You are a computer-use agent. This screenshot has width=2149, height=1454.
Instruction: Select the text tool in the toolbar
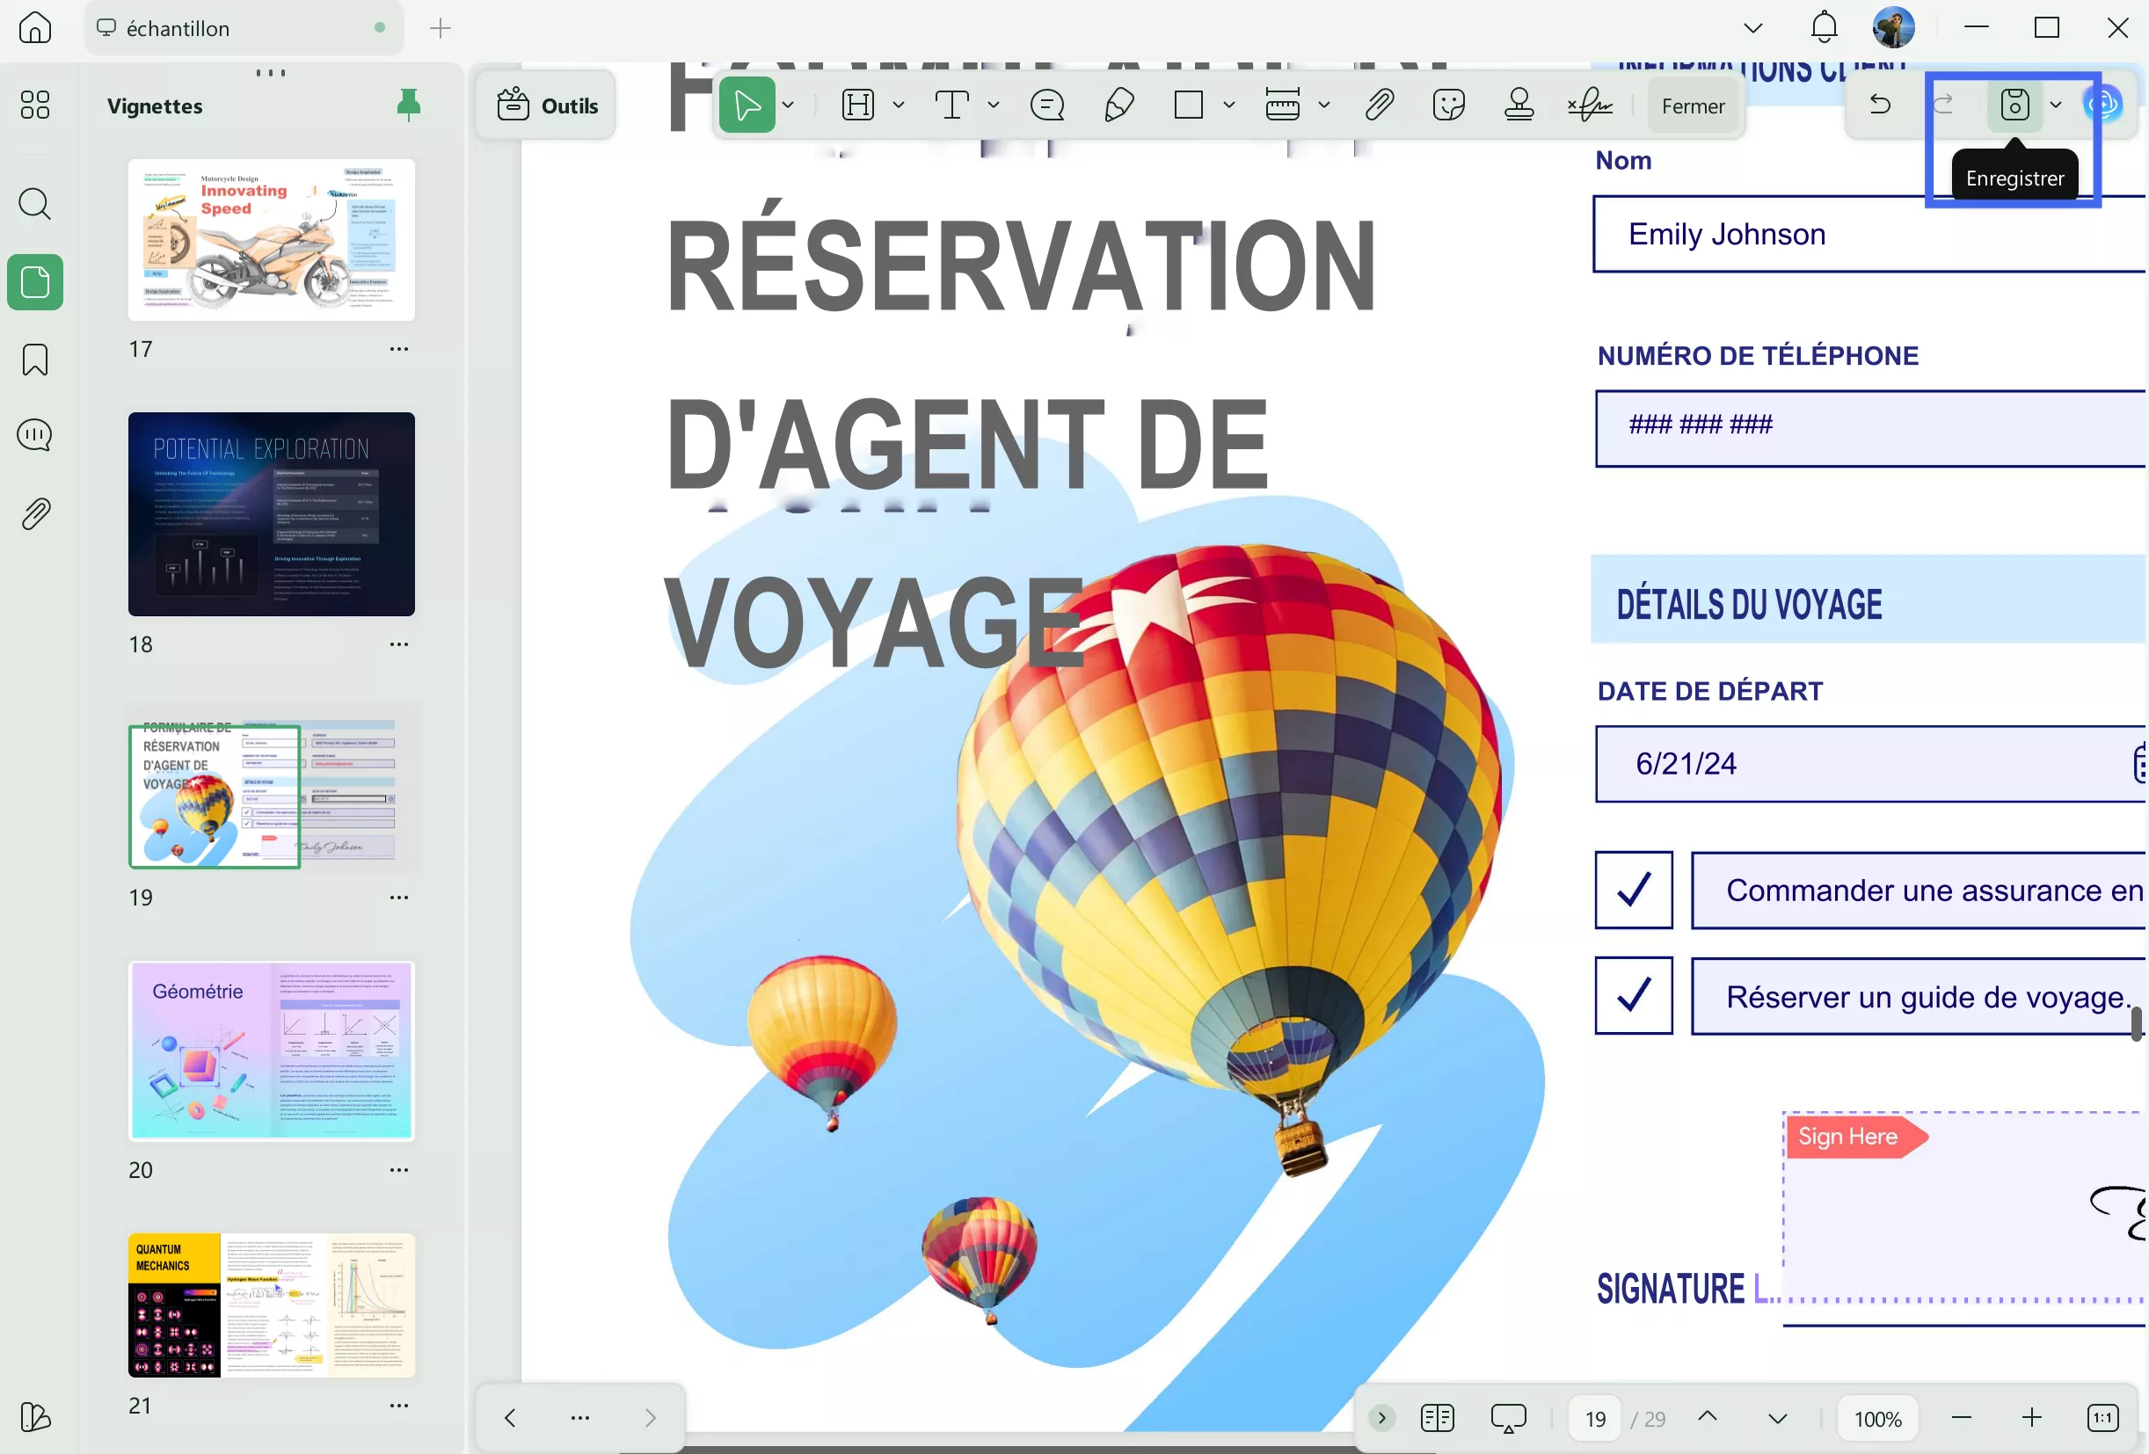952,105
